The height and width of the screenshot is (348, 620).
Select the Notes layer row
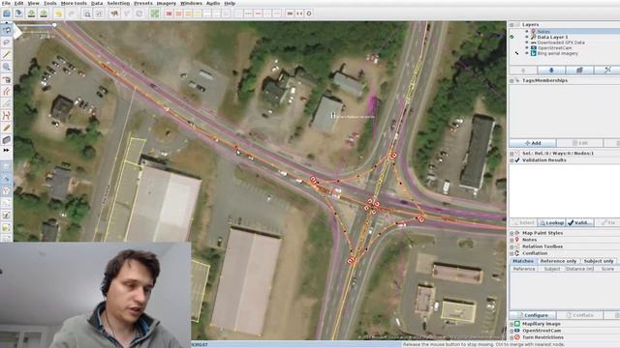pos(564,32)
